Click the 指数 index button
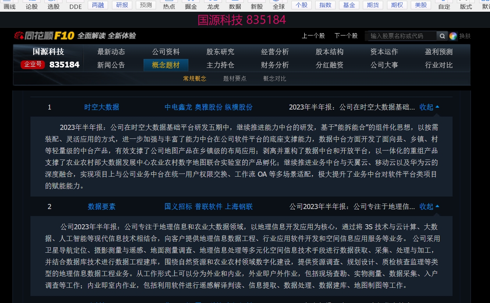The width and height of the screenshot is (490, 303). pyautogui.click(x=325, y=5)
